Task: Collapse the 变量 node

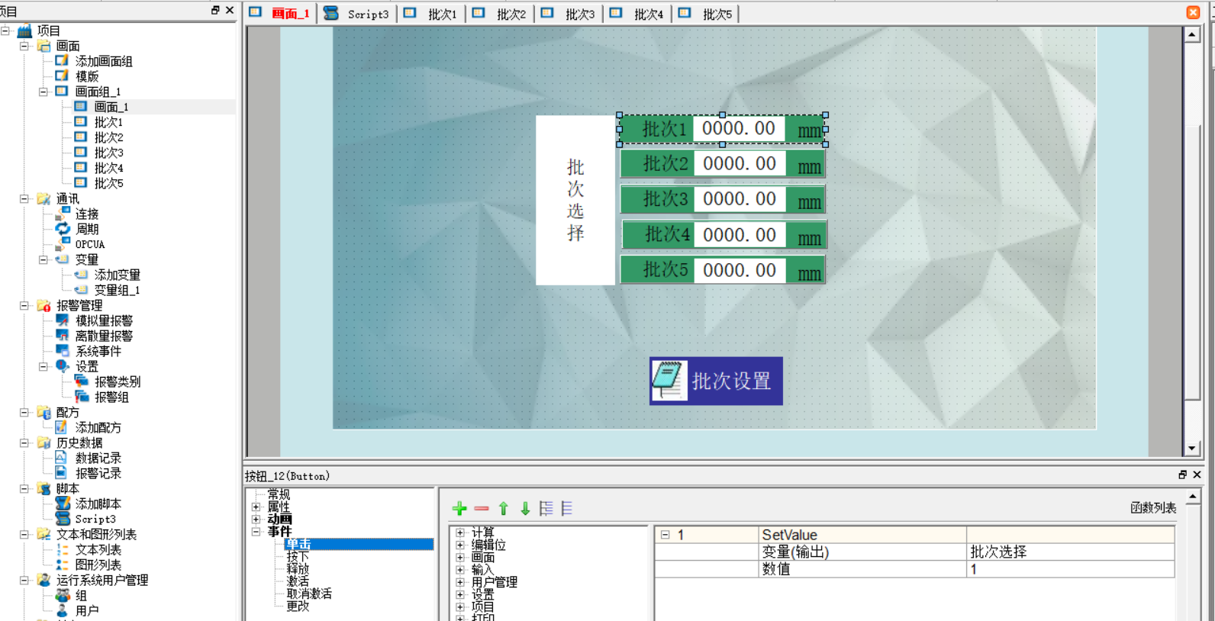Action: click(x=44, y=259)
